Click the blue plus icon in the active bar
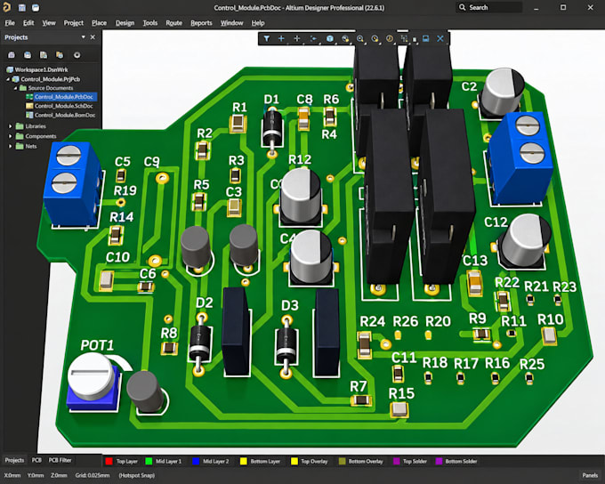The image size is (605, 484). 281,38
